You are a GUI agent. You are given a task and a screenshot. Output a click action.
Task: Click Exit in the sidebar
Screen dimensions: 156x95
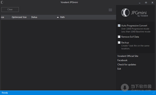coord(119,69)
